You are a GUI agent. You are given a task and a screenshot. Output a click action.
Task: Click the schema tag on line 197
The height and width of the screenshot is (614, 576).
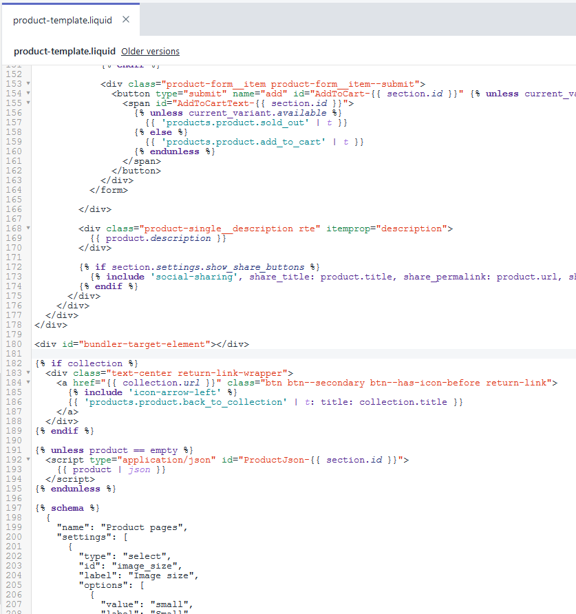[67, 508]
